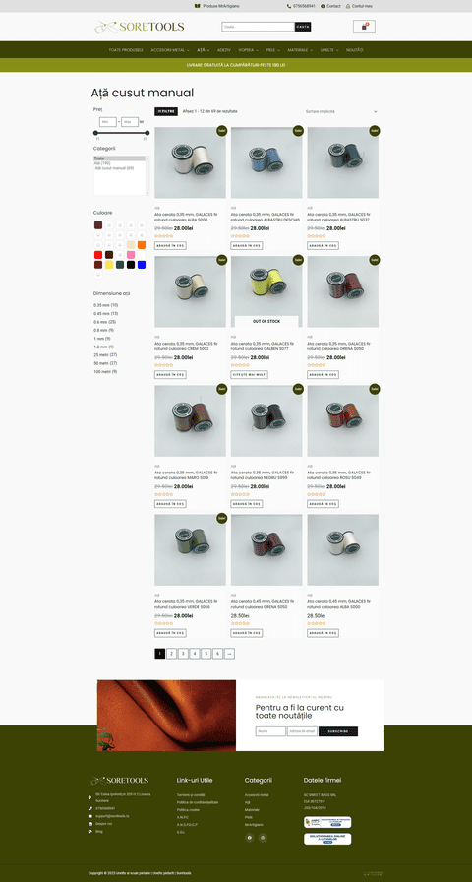Screen dimensions: 472x882
Task: Open the Instagram icon in footer
Action: click(x=263, y=838)
